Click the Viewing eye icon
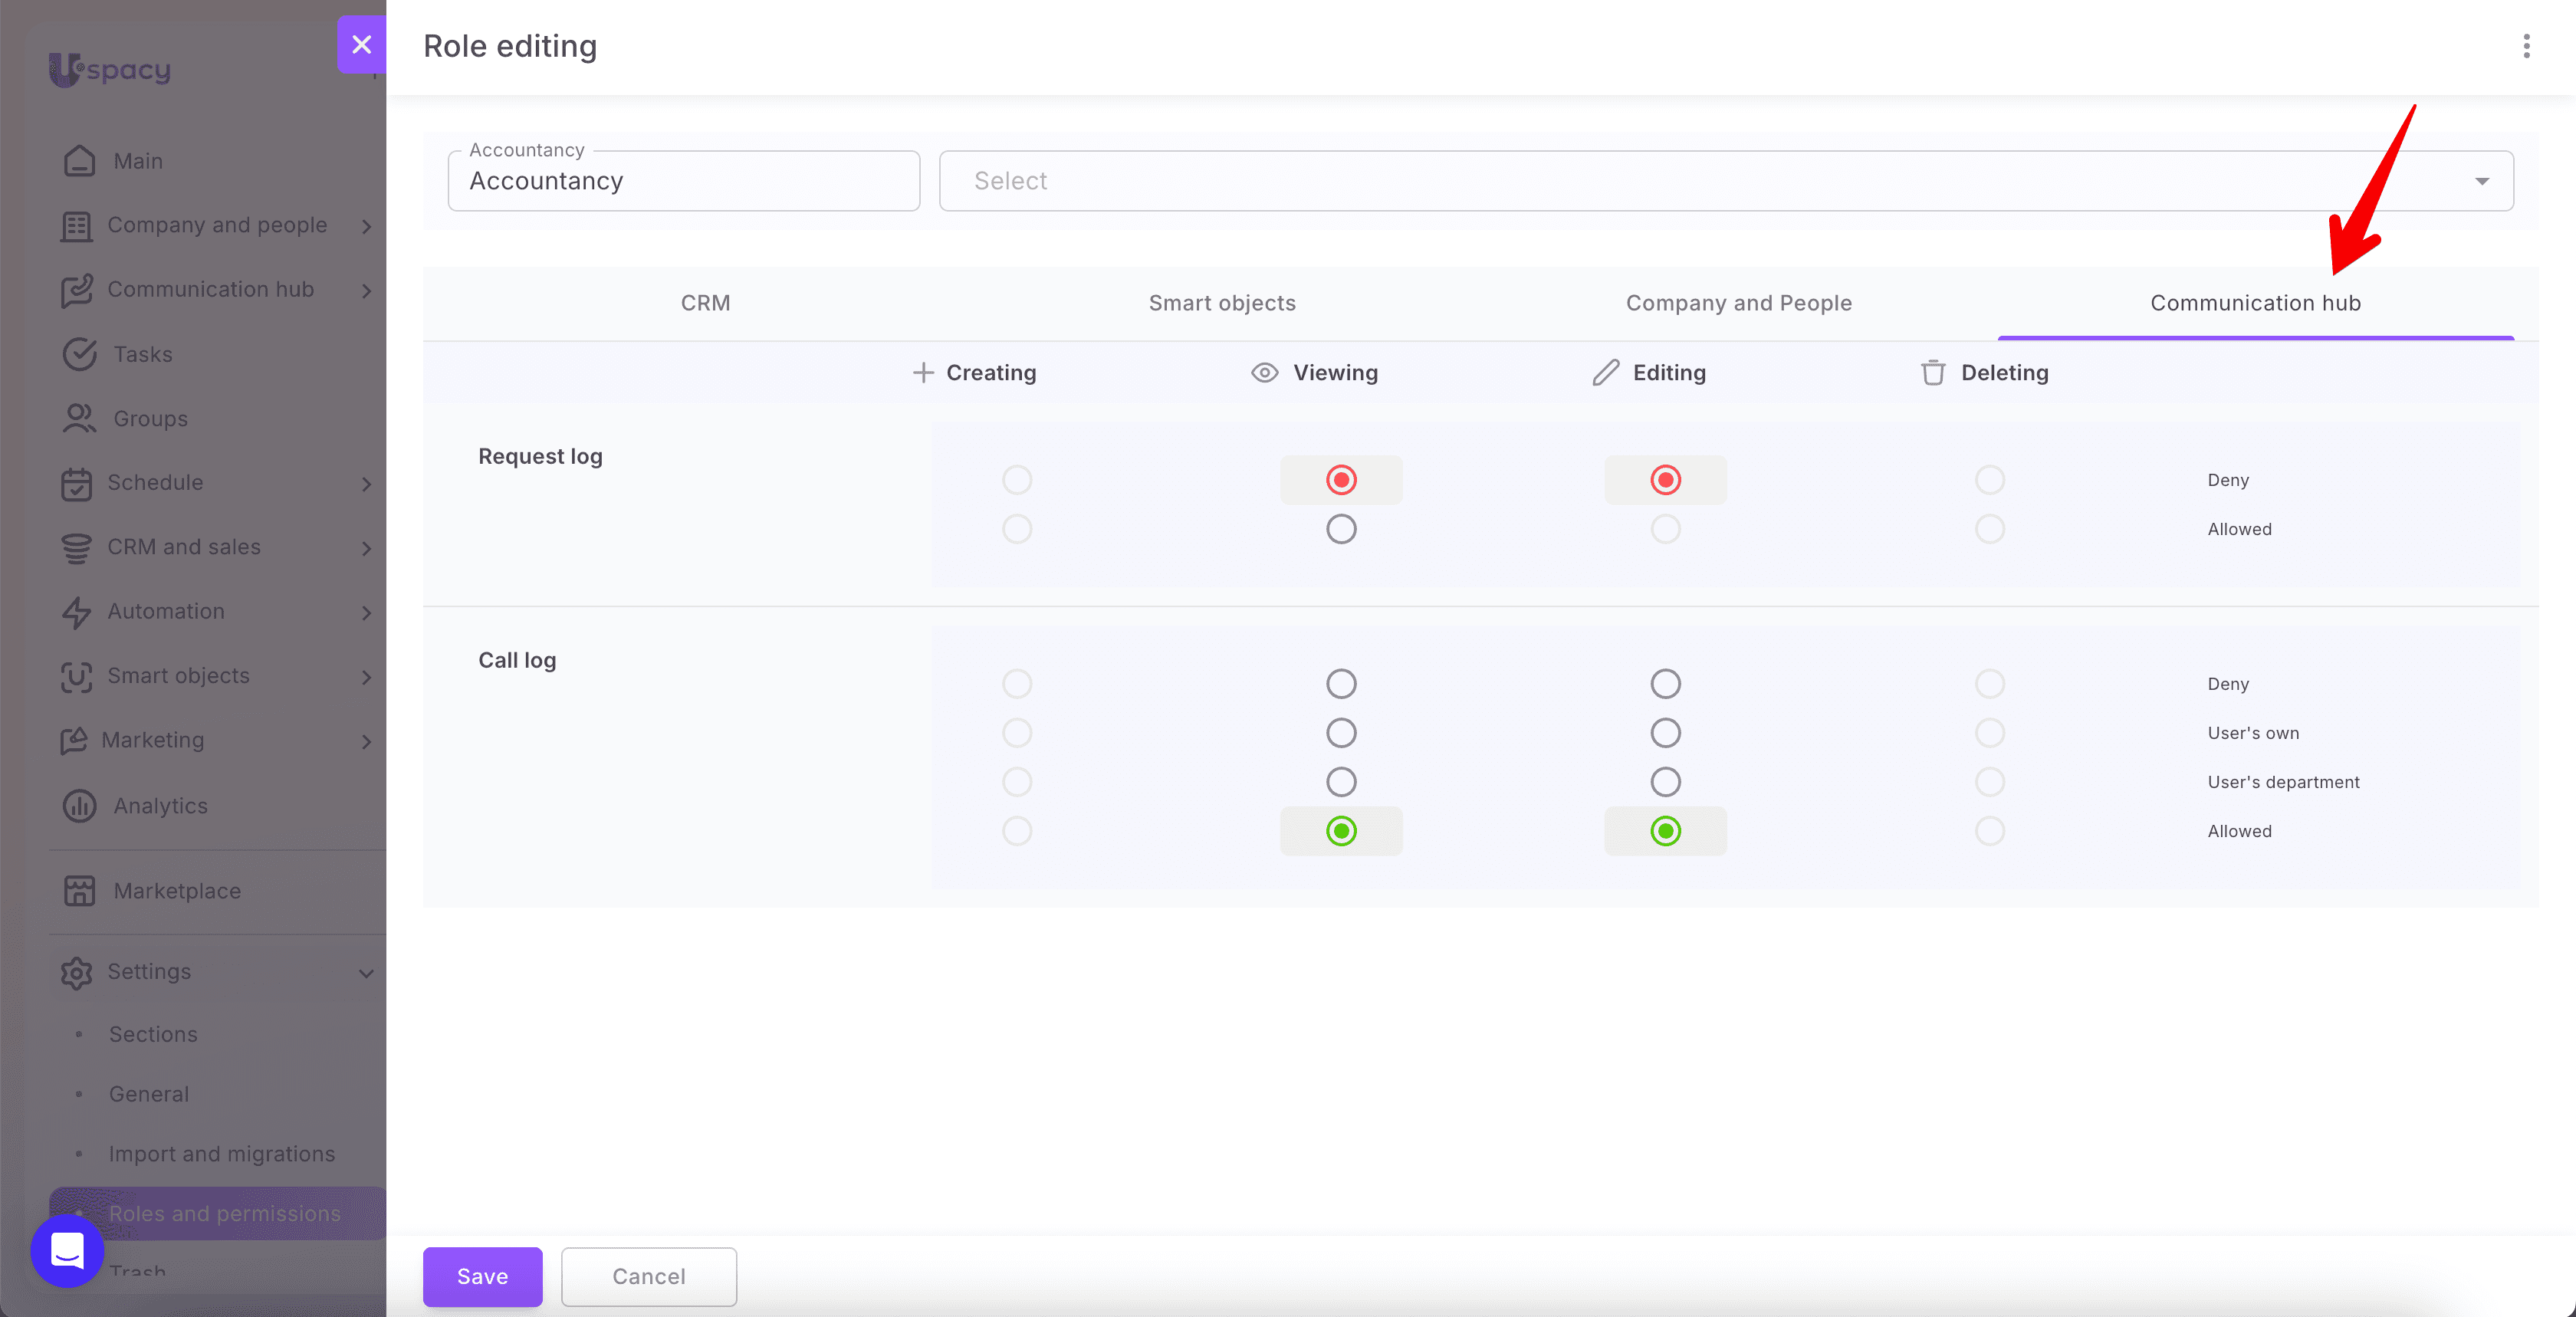This screenshot has width=2576, height=1317. (x=1264, y=372)
